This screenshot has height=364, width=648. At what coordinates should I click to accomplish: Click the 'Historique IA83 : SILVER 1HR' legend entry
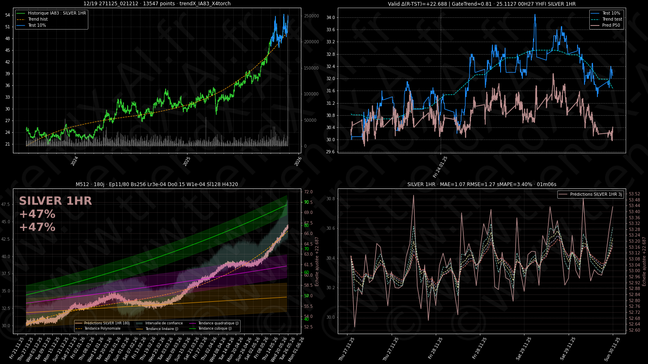click(x=57, y=13)
